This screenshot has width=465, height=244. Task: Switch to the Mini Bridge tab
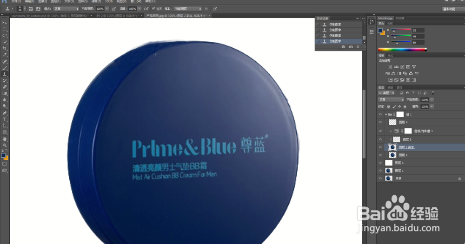click(x=385, y=19)
